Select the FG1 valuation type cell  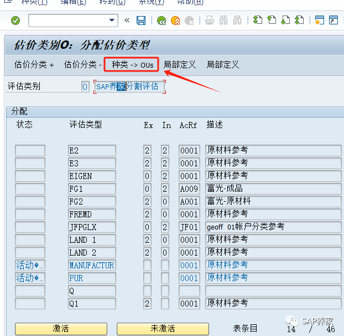(92, 189)
